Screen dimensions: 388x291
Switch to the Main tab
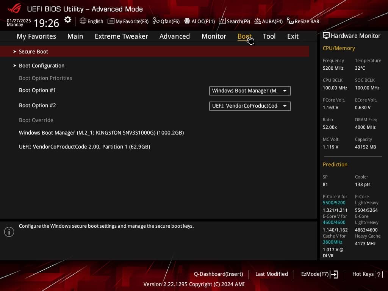(x=75, y=36)
